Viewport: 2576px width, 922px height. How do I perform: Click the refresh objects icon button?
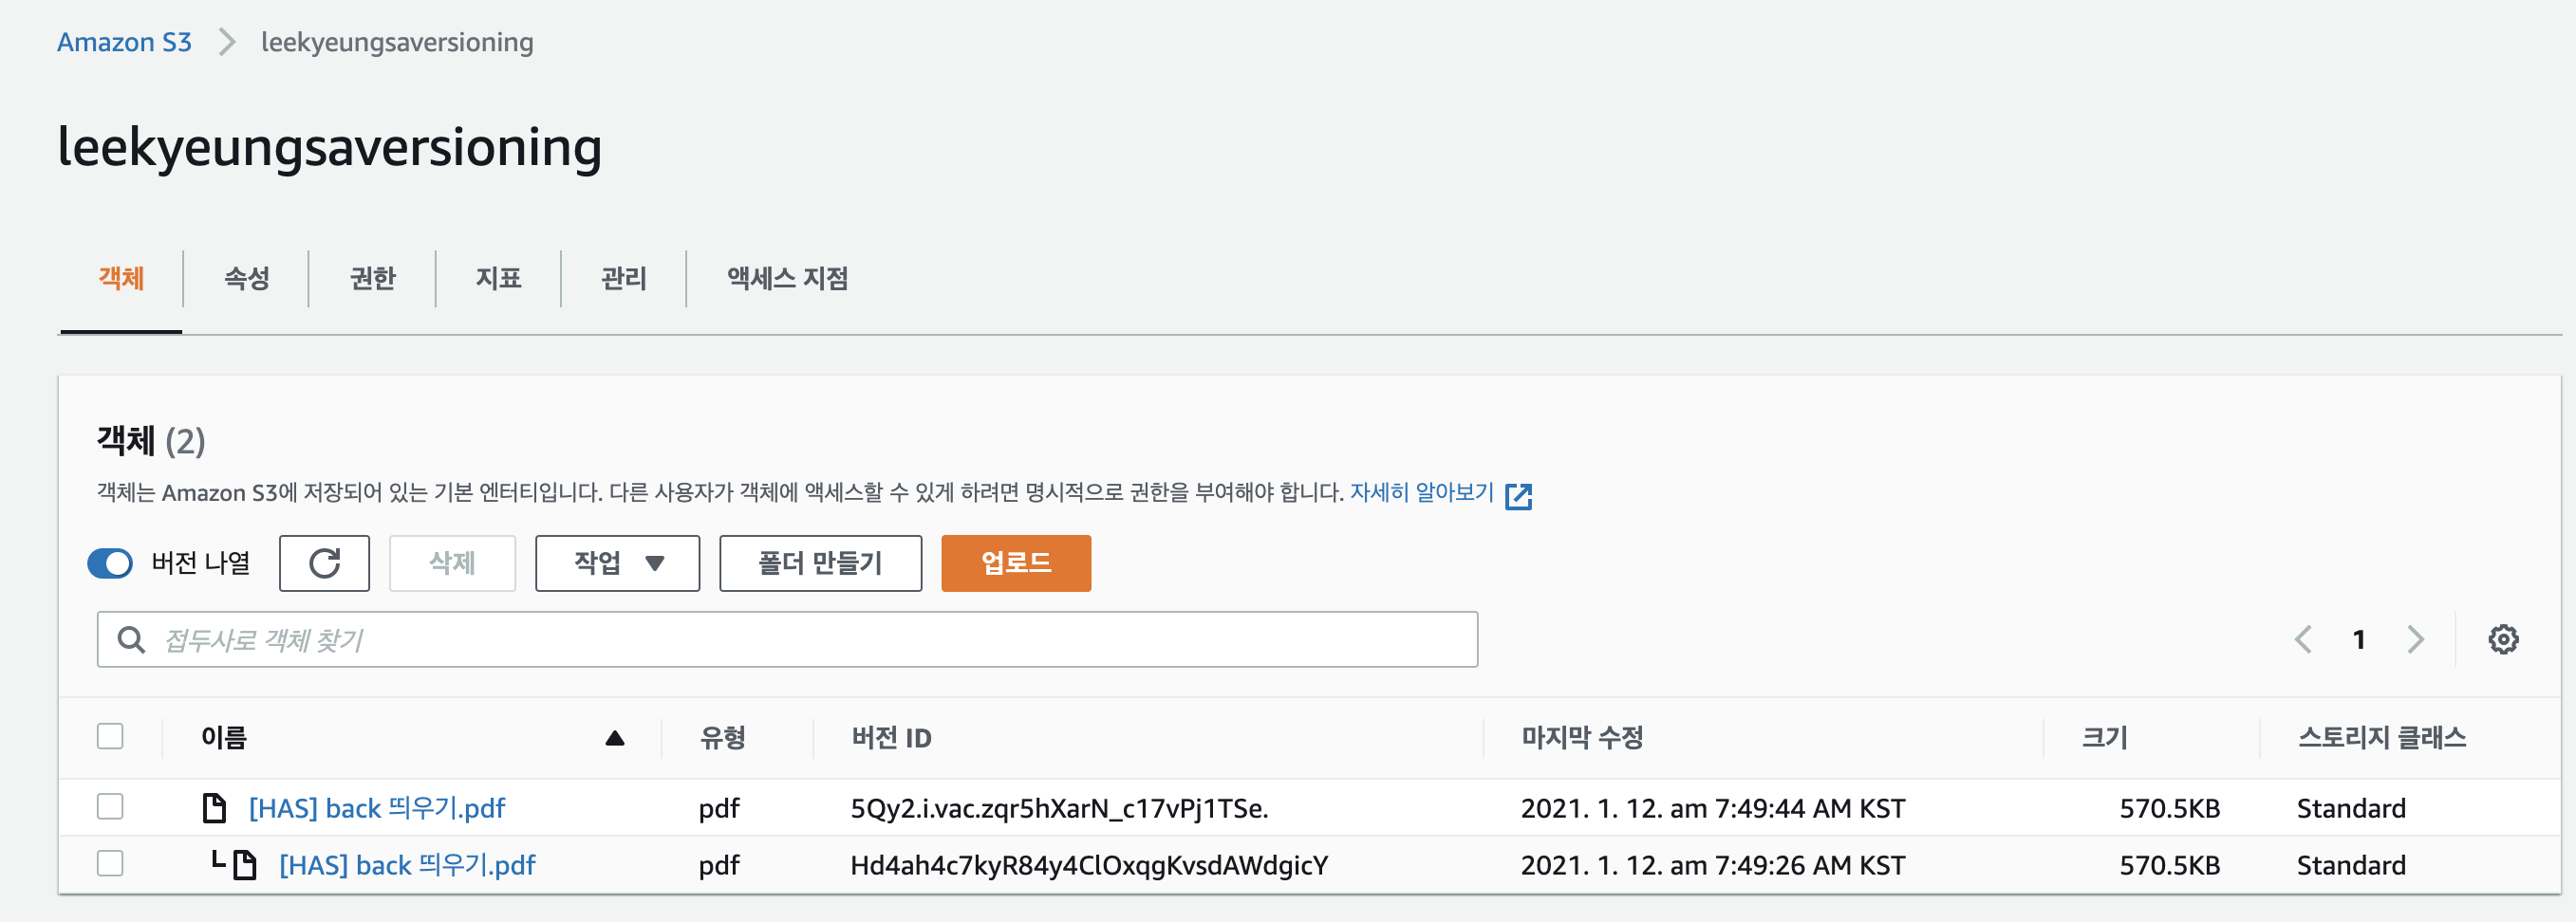pyautogui.click(x=324, y=563)
